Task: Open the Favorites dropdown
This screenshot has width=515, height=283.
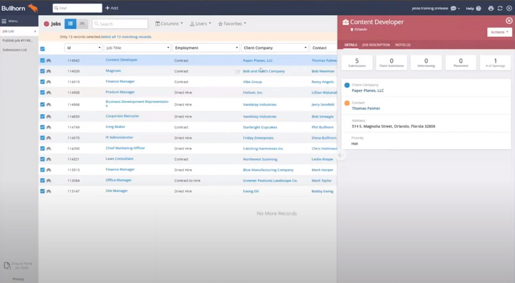Action: pyautogui.click(x=232, y=23)
